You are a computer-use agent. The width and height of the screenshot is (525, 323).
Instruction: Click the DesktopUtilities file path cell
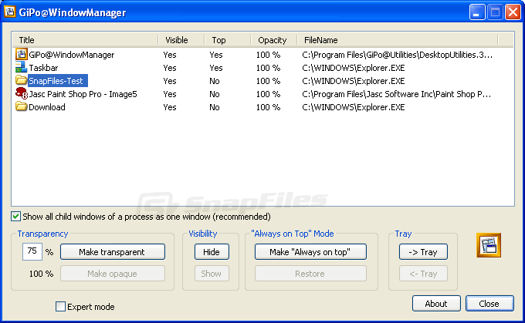[397, 55]
